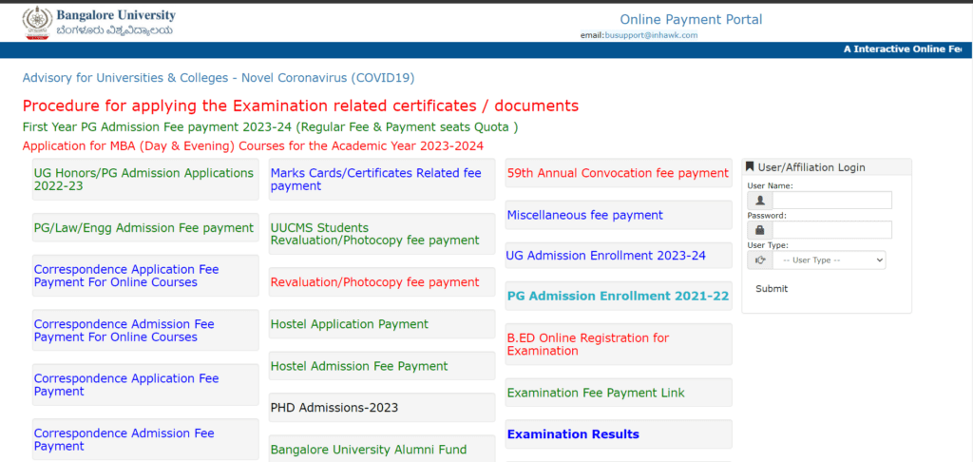Open PHD Admissions-2023
Viewport: 973px width, 462px height.
click(334, 408)
